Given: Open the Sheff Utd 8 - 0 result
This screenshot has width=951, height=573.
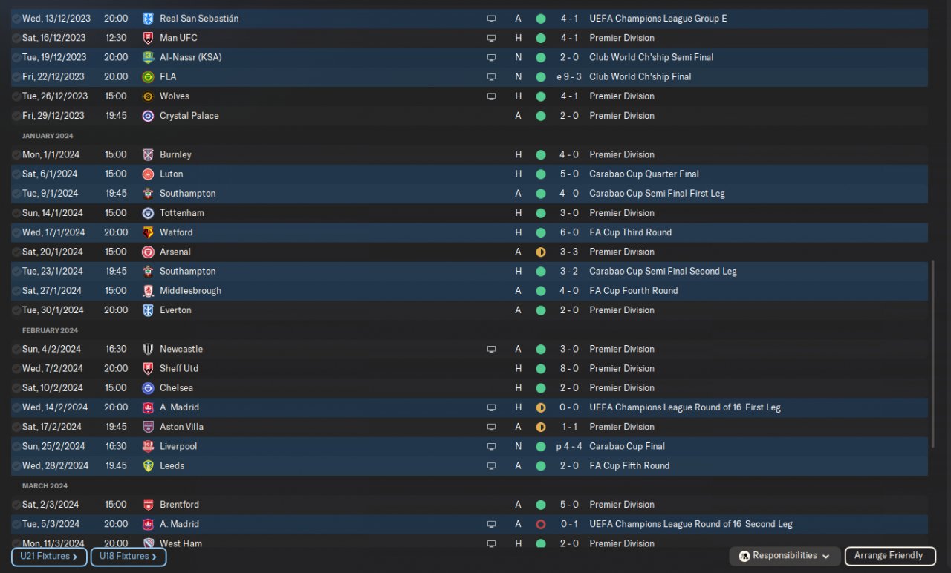Looking at the screenshot, I should pyautogui.click(x=569, y=369).
